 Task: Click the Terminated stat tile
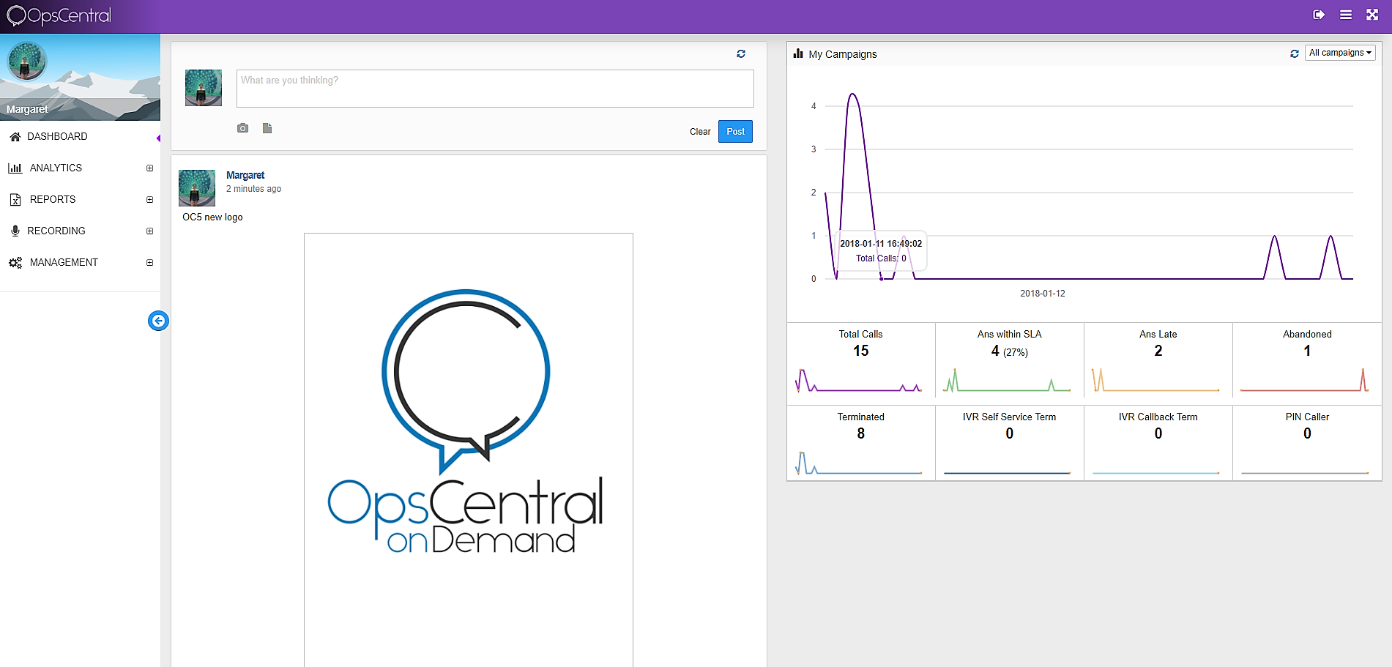(x=861, y=443)
